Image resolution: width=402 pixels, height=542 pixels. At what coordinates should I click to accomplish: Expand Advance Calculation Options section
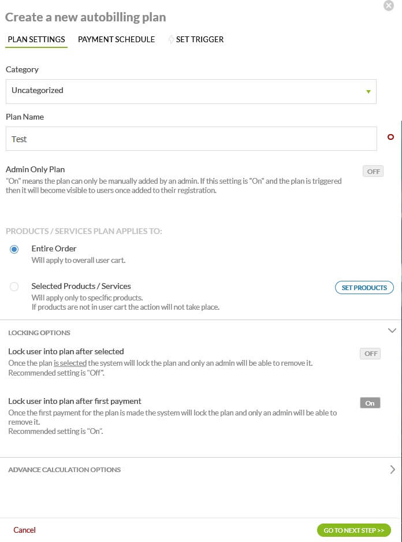[392, 469]
